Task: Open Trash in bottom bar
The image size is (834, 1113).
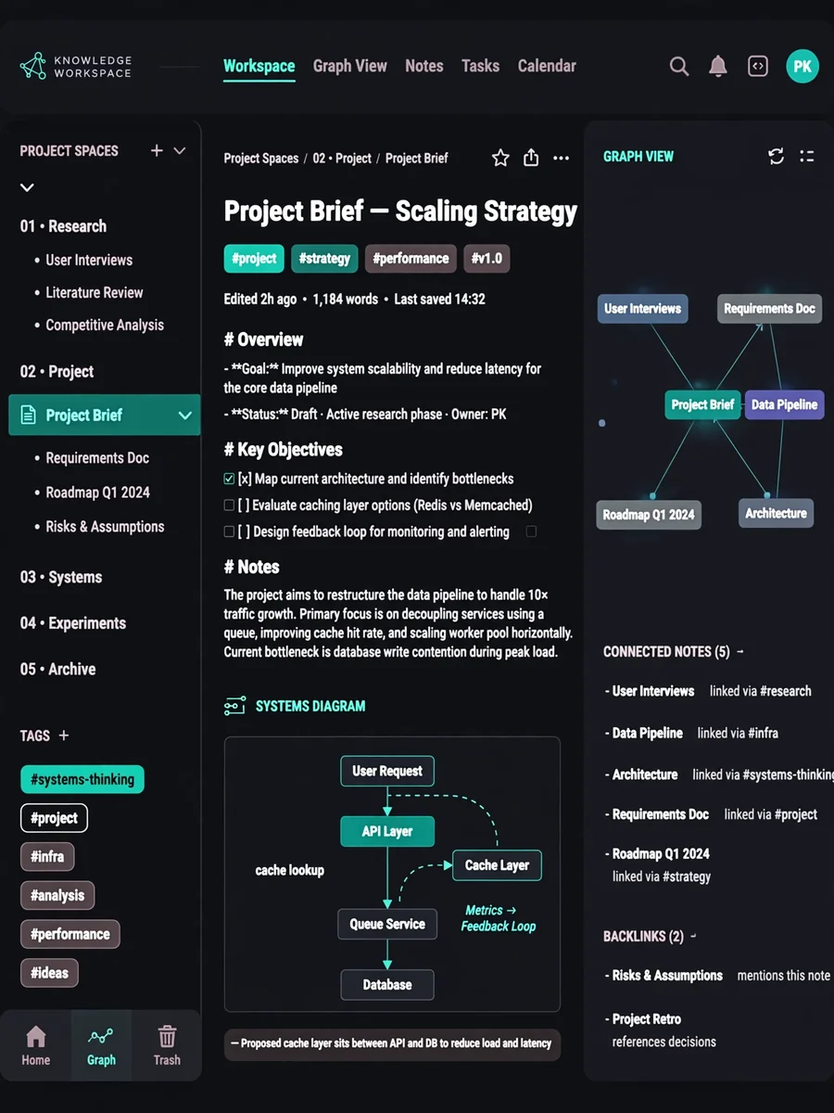Action: tap(167, 1045)
